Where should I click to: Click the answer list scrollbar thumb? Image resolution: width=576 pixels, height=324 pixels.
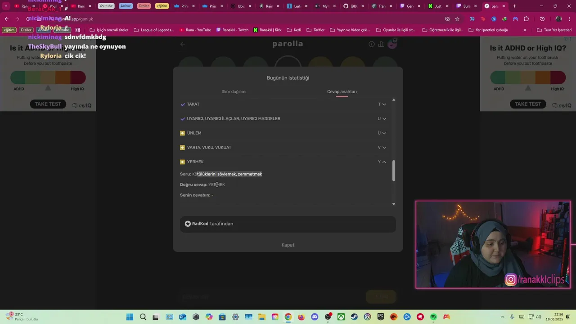click(x=394, y=171)
